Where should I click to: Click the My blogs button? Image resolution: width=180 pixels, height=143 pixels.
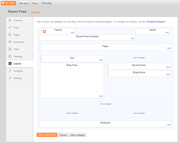pos(9,3)
